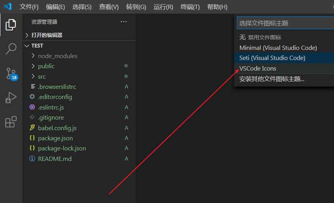Screen dimensions: 334x203
Task: Open the 帮助(H) menu
Action: (217, 7)
